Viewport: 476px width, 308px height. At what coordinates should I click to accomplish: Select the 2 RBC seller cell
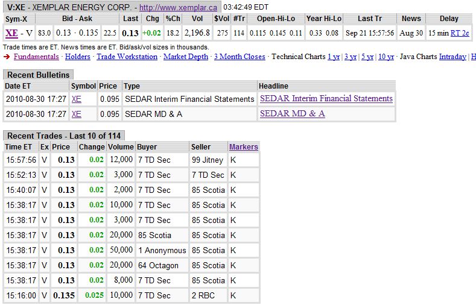(x=208, y=295)
